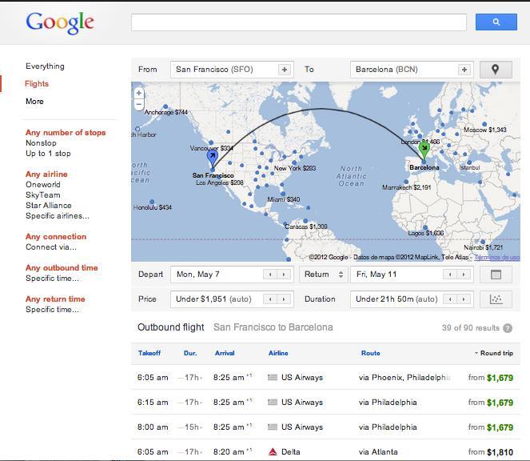The width and height of the screenshot is (530, 461).
Task: Toggle the map view pin button
Action: click(496, 70)
